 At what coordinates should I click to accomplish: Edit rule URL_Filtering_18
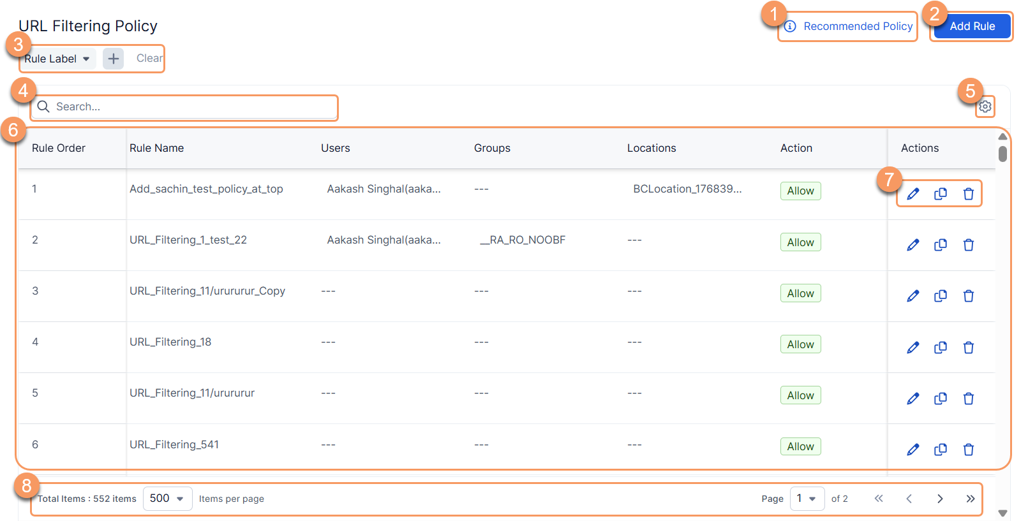pyautogui.click(x=913, y=348)
